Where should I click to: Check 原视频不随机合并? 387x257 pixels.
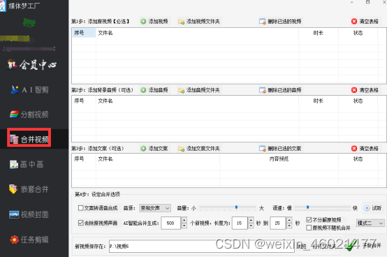[309, 228]
